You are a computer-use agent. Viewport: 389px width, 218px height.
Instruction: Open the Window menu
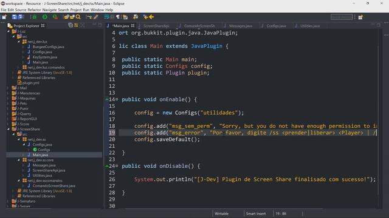coord(97,10)
